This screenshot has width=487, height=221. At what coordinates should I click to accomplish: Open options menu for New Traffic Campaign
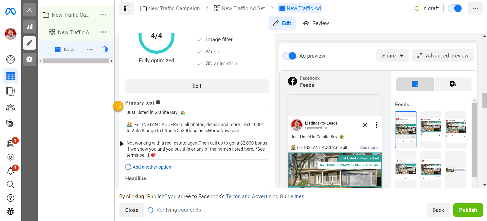coord(103,15)
